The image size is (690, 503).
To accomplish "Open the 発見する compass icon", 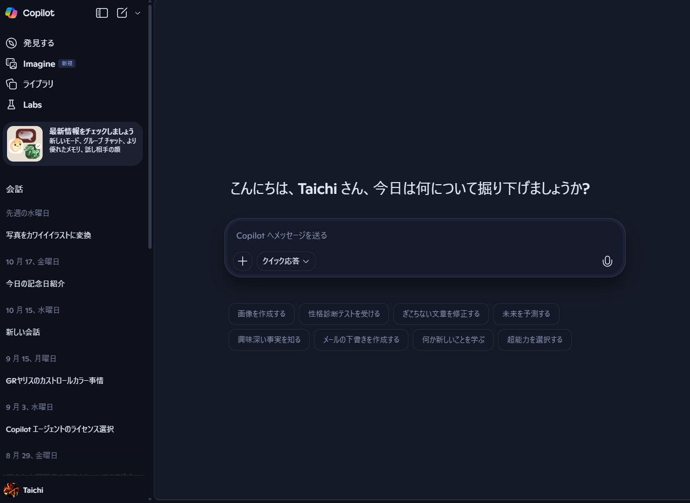I will (11, 43).
